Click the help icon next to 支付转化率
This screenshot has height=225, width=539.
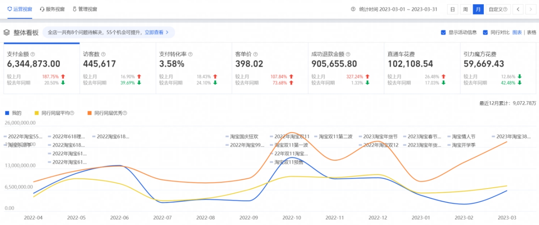(190, 54)
